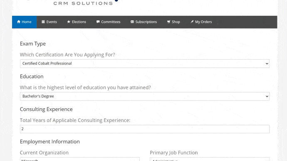Click the Certified Cobalt Professional dropdown arrow
Image resolution: width=287 pixels, height=161 pixels.
pos(267,63)
